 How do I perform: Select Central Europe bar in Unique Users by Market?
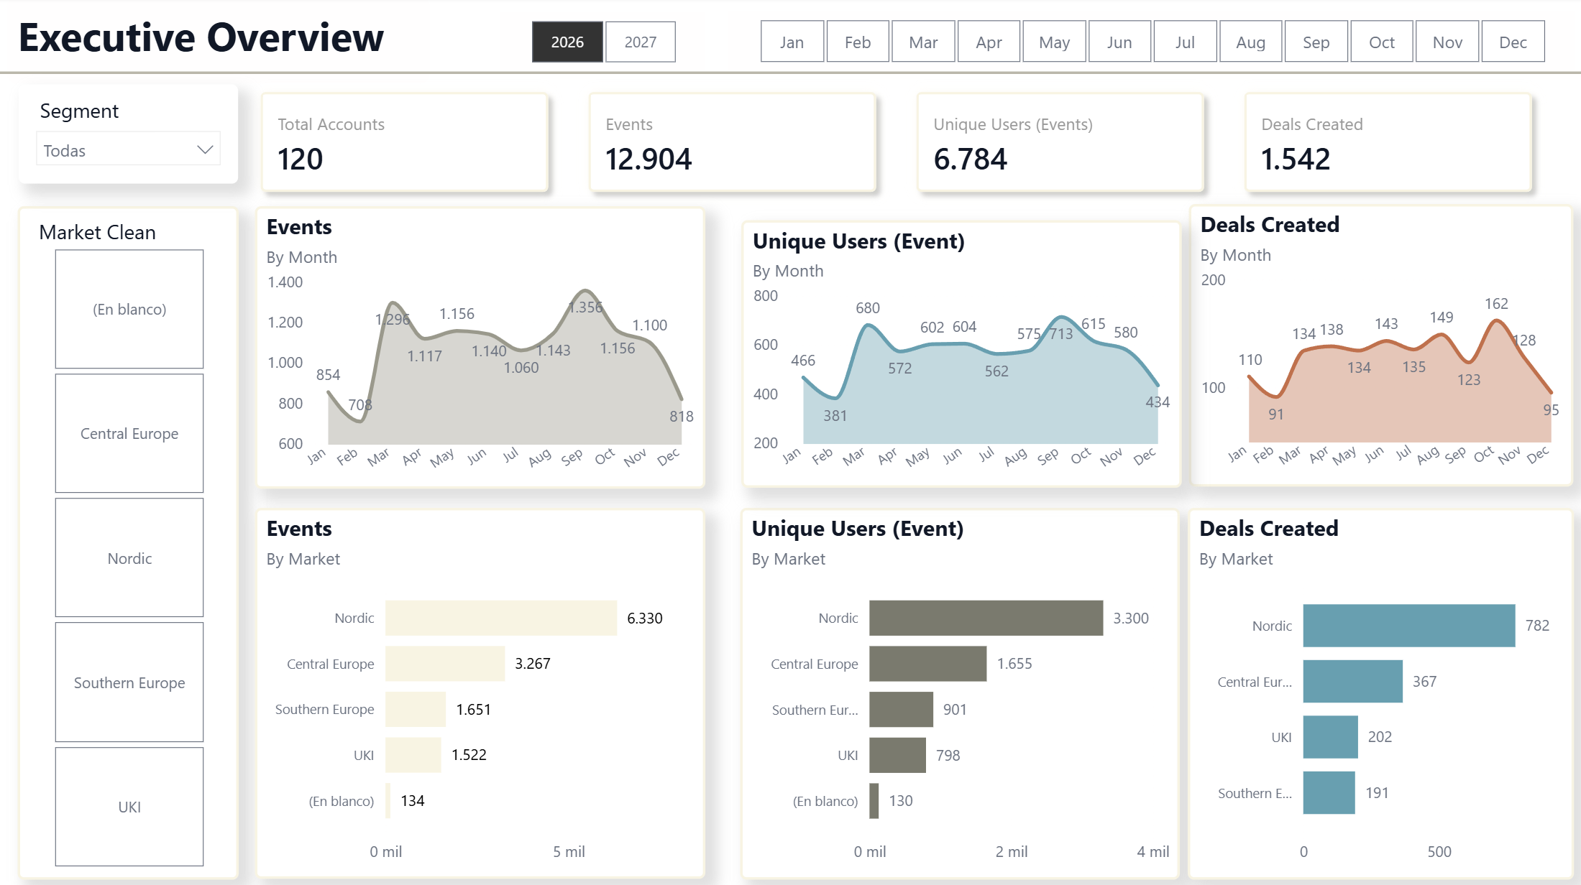928,664
